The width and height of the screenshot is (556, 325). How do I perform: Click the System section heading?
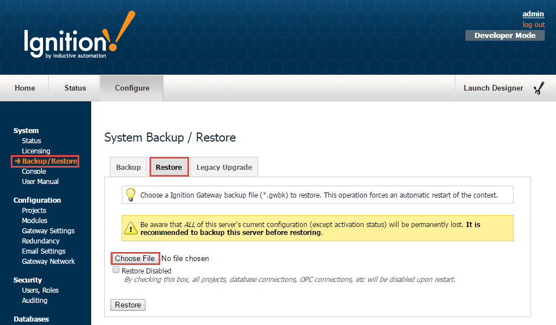pos(26,130)
